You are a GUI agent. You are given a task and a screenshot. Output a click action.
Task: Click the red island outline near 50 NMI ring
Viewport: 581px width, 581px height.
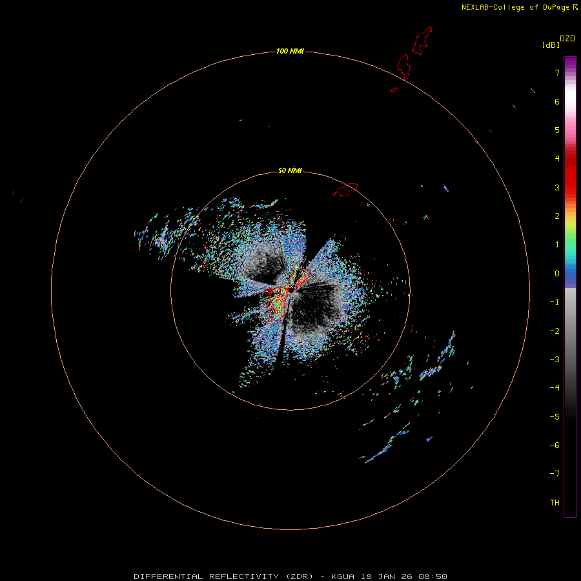pos(345,190)
